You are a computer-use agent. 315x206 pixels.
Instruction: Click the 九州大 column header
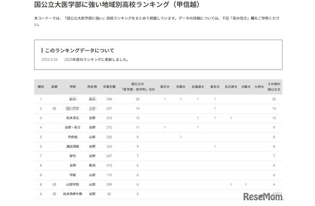pos(259,87)
